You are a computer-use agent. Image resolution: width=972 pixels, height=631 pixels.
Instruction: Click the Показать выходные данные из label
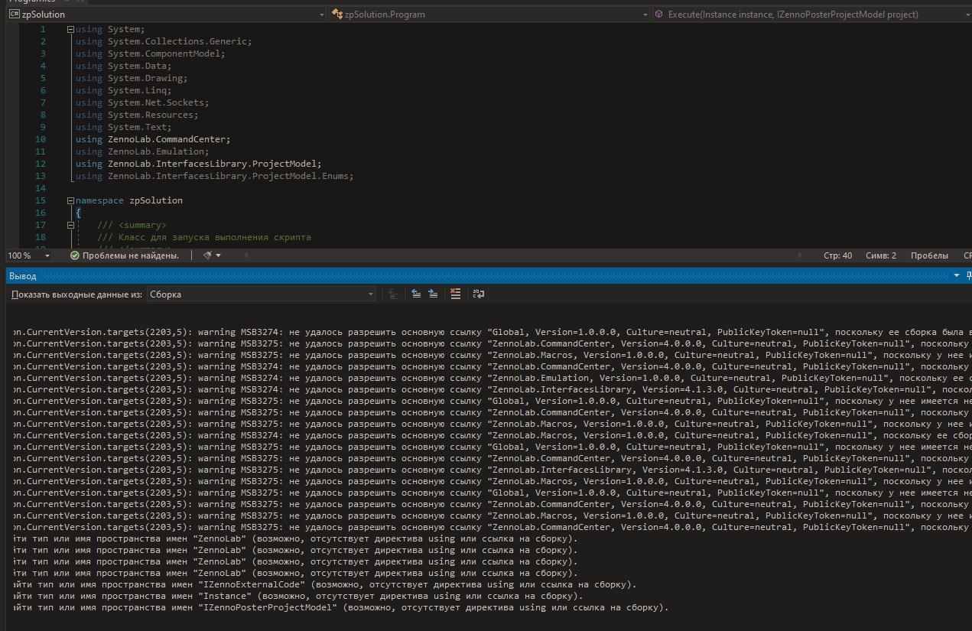point(76,294)
